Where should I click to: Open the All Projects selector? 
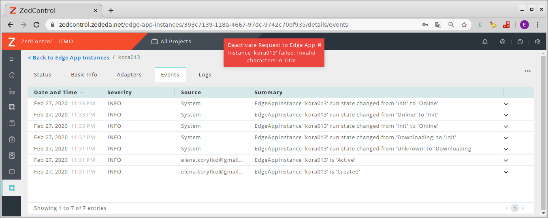tap(171, 42)
